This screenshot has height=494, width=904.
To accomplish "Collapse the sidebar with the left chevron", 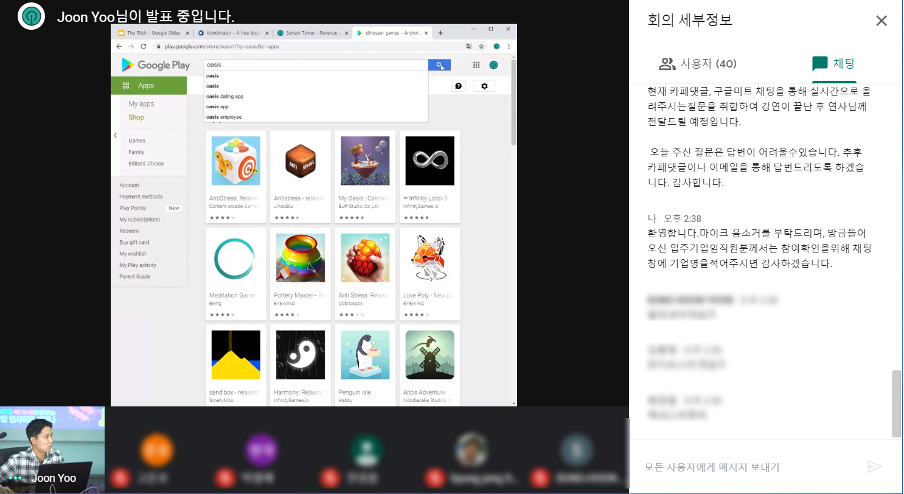I will 116,136.
